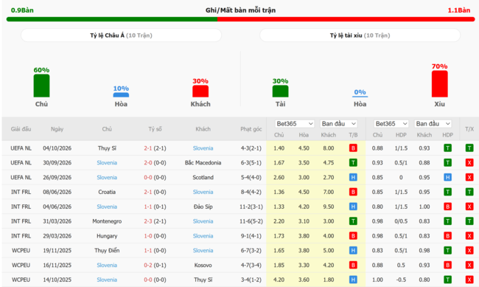Open the Slovenia link in the Scotland row
Viewport: 479px width, 287px height.
coord(107,177)
